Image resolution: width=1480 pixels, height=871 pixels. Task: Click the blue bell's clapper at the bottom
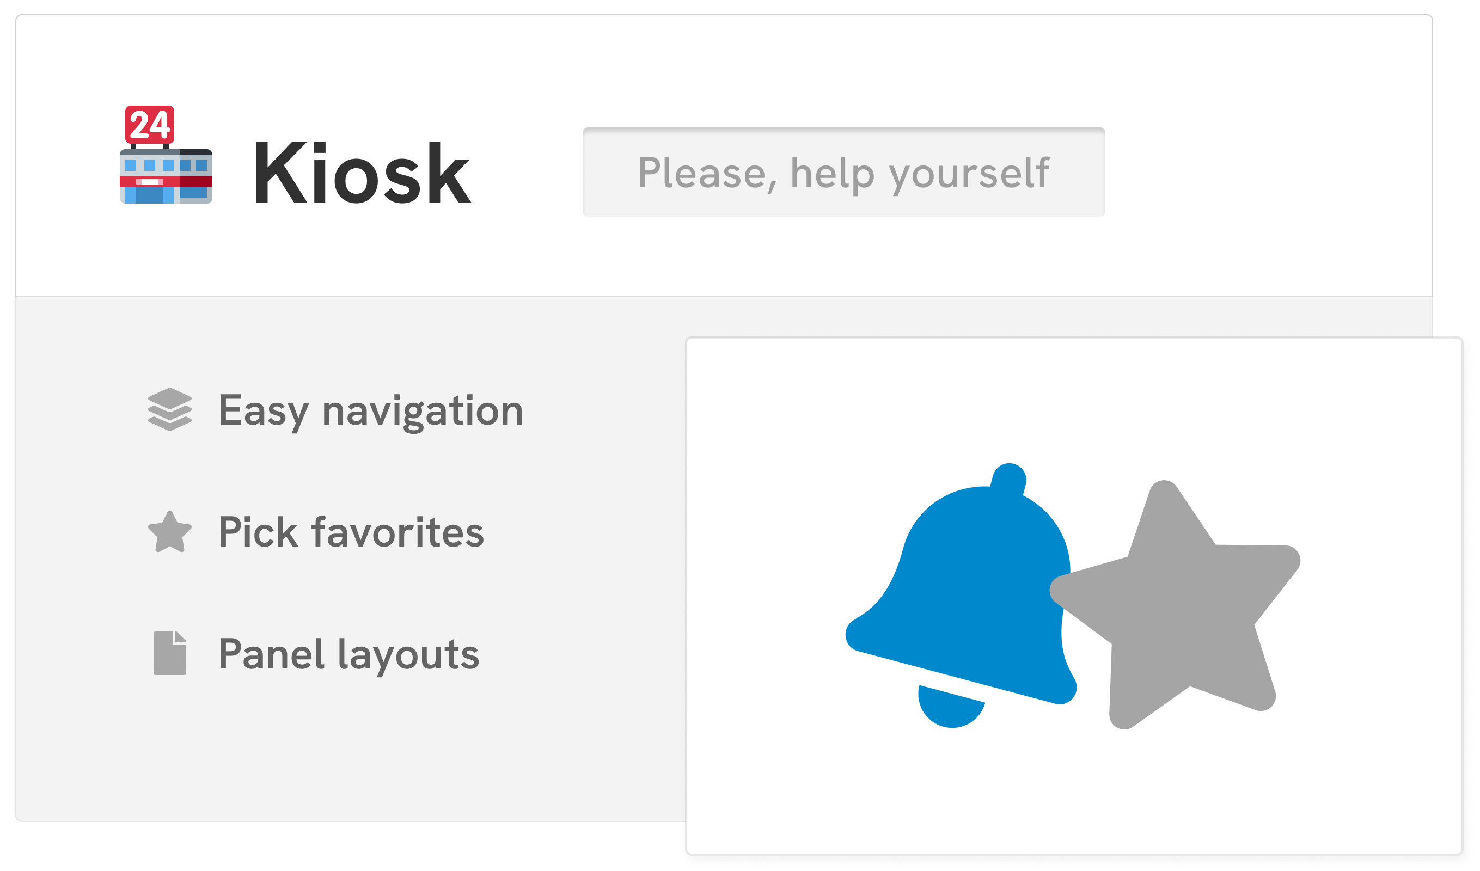point(950,707)
